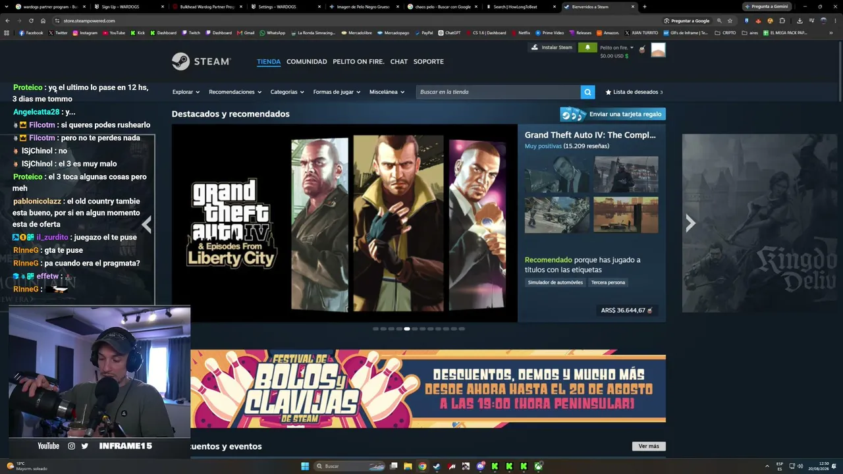Screen dimensions: 843x474
Task: Show hidden system tray icons chevron
Action: [767, 466]
